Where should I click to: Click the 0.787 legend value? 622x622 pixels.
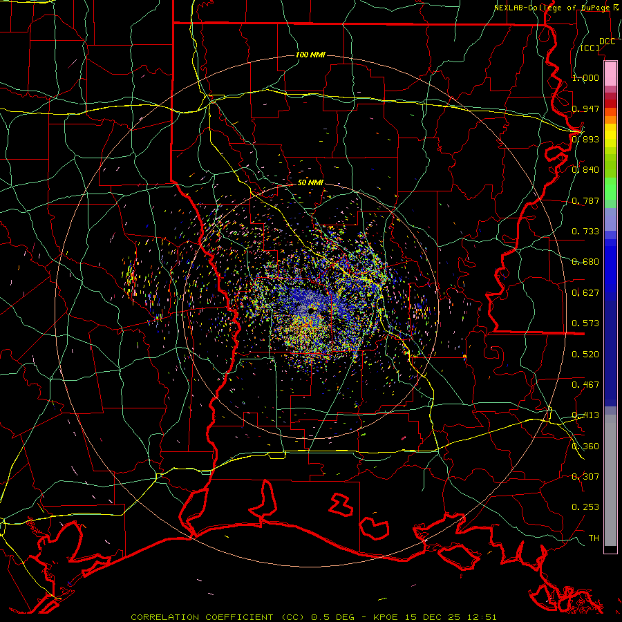click(x=585, y=200)
